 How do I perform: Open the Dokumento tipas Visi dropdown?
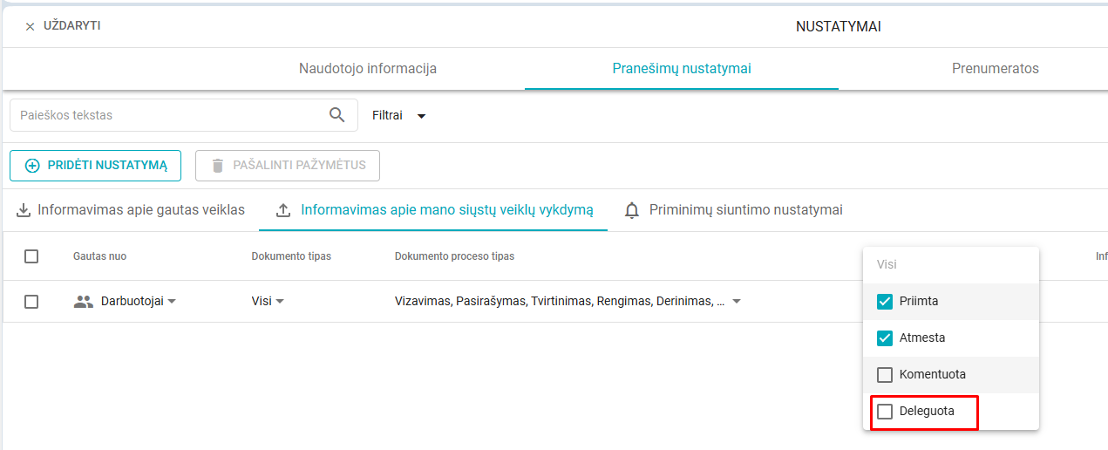pos(269,302)
